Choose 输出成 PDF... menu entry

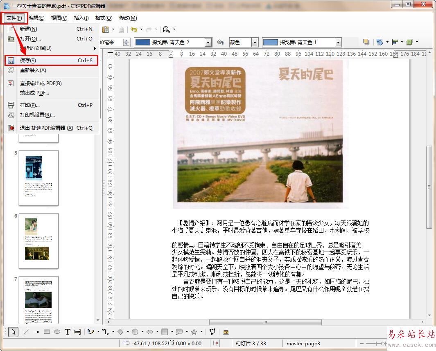coord(52,93)
